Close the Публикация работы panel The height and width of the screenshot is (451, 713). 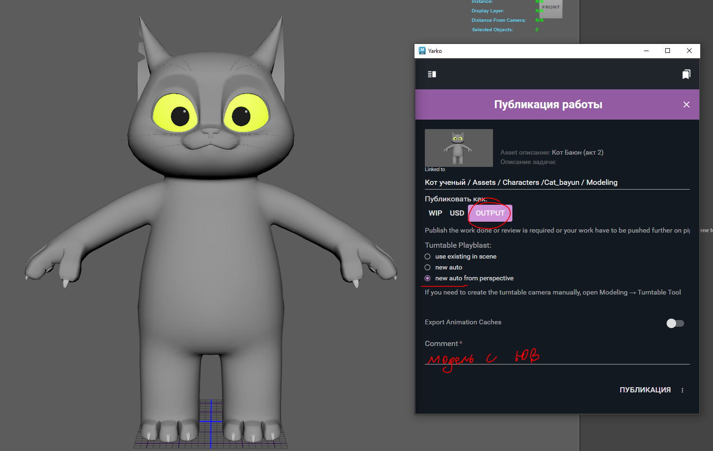[x=687, y=104]
